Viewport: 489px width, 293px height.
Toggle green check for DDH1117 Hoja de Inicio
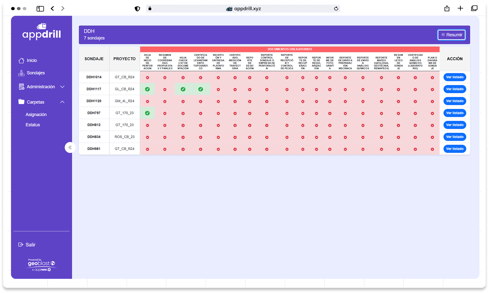click(147, 89)
